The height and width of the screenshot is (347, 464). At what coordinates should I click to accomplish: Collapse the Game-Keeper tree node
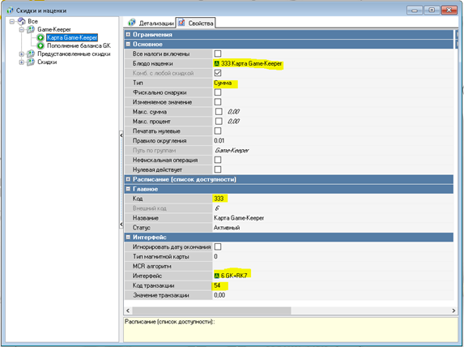point(21,30)
